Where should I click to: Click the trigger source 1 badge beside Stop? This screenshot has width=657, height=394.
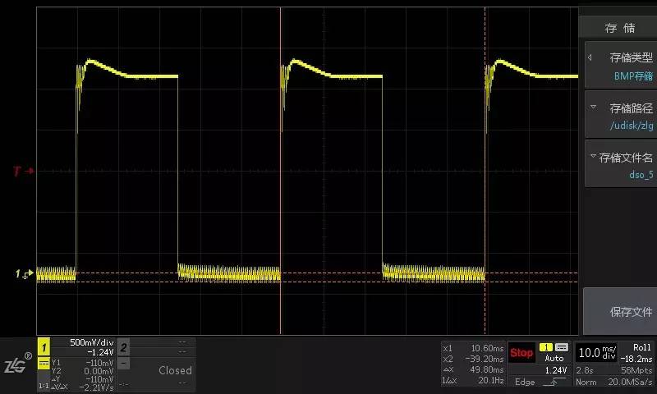tap(545, 347)
